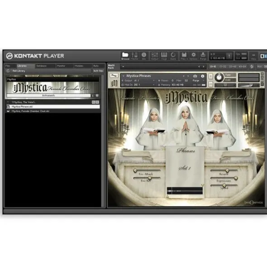
Task: Click the Info toolbar icon
Action: [x=144, y=56]
